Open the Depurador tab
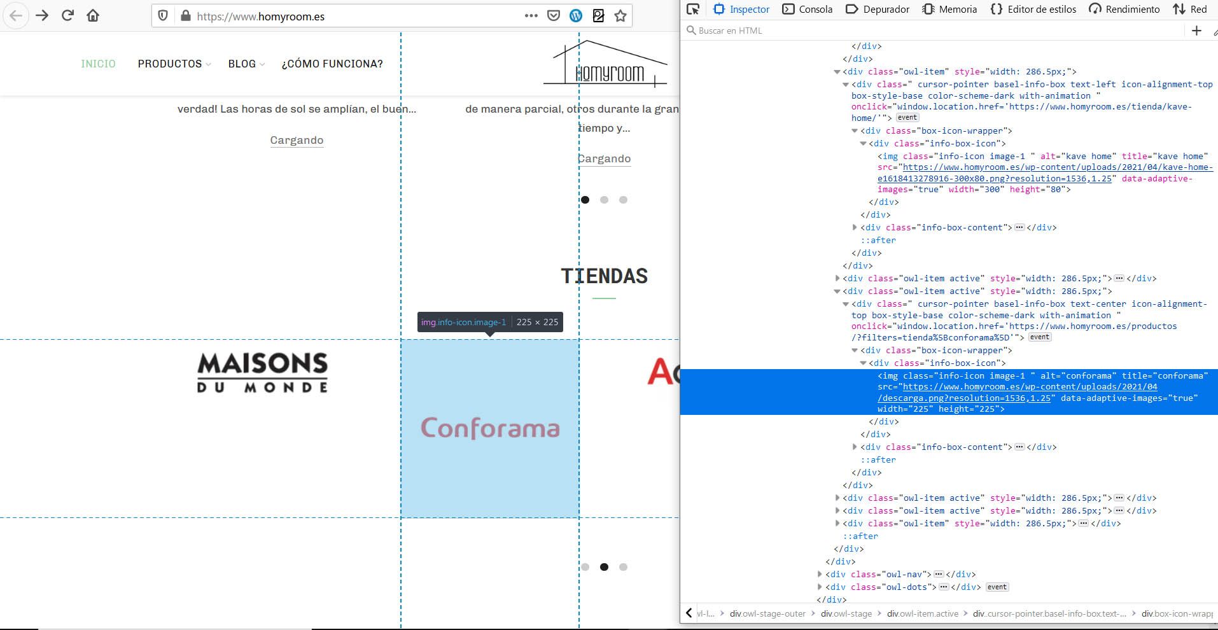This screenshot has height=630, width=1218. click(x=878, y=9)
